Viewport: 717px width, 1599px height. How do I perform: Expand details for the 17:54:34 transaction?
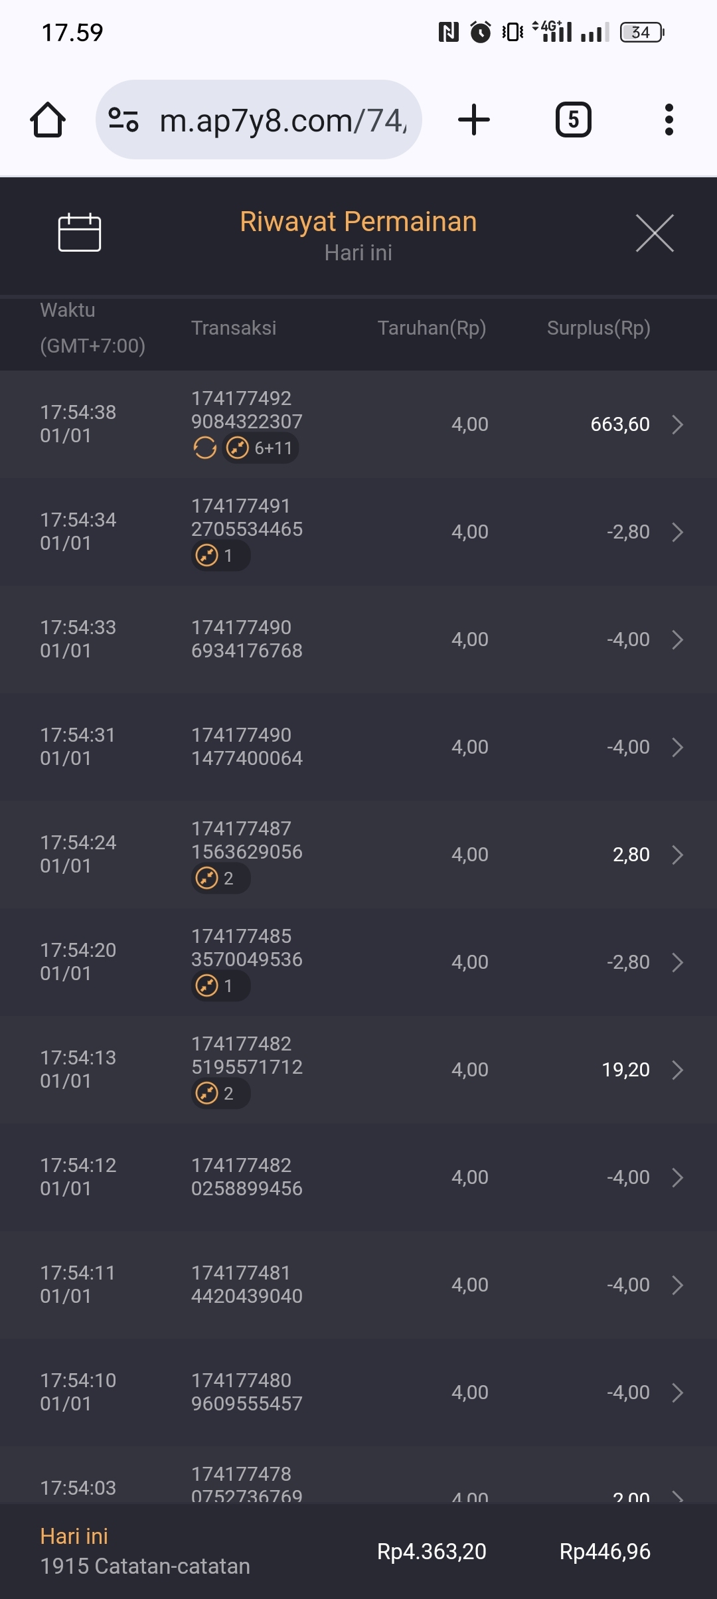pyautogui.click(x=677, y=532)
